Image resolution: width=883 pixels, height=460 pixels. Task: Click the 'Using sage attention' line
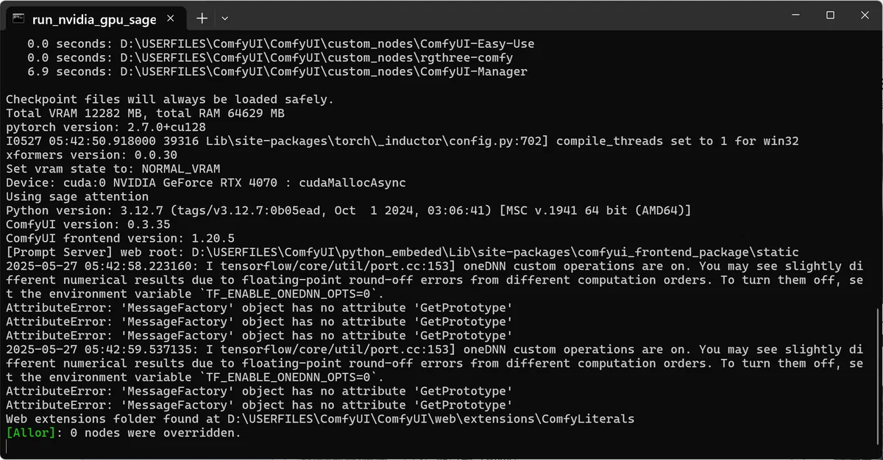click(x=77, y=196)
